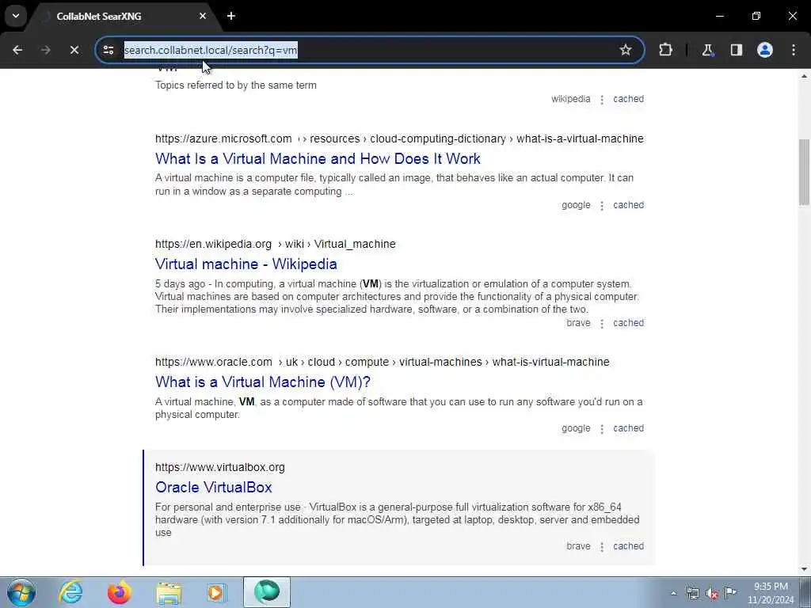Expand options dots for the VirtualBox result
Screen dimensions: 811x608
[602, 546]
